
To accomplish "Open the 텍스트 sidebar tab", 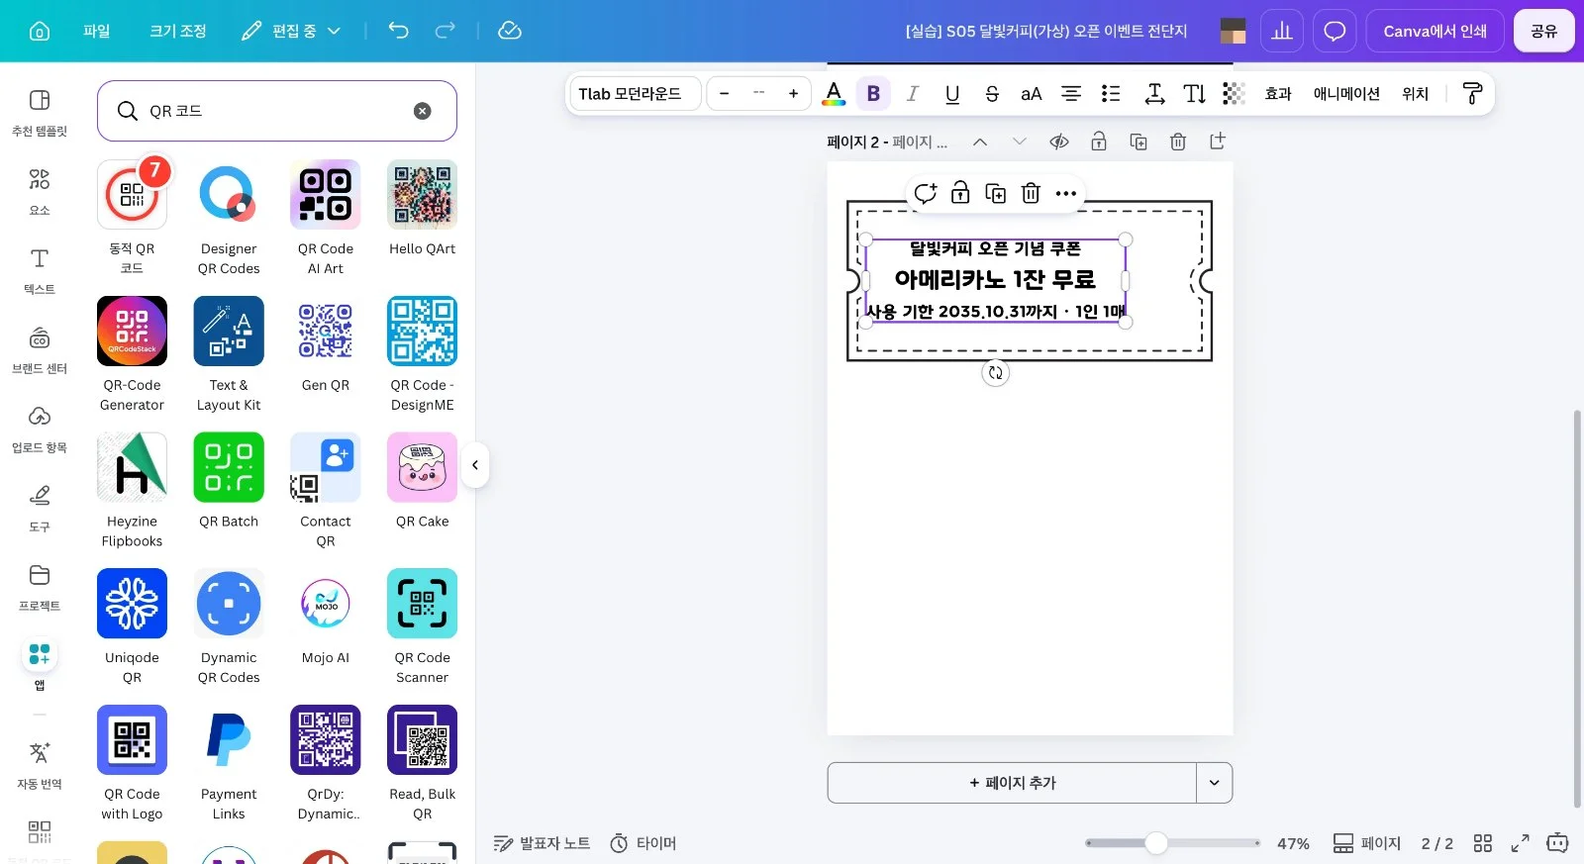I will (x=40, y=270).
